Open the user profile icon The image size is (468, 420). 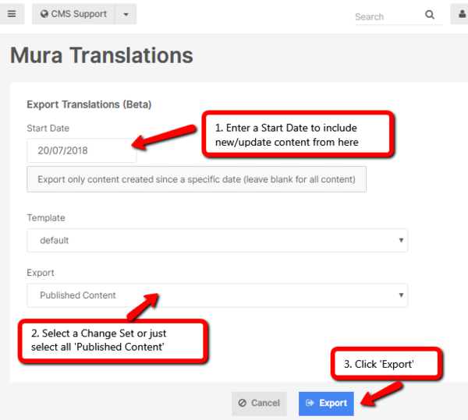[460, 14]
